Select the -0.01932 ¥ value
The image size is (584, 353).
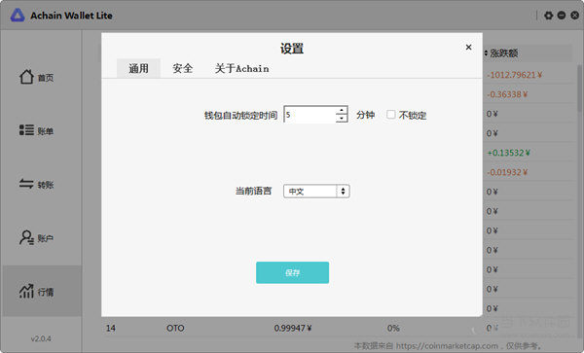tap(507, 172)
